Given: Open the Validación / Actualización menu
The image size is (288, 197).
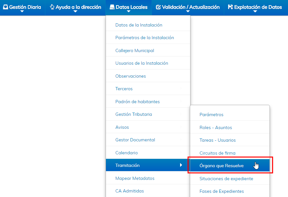Looking at the screenshot, I should pos(188,8).
